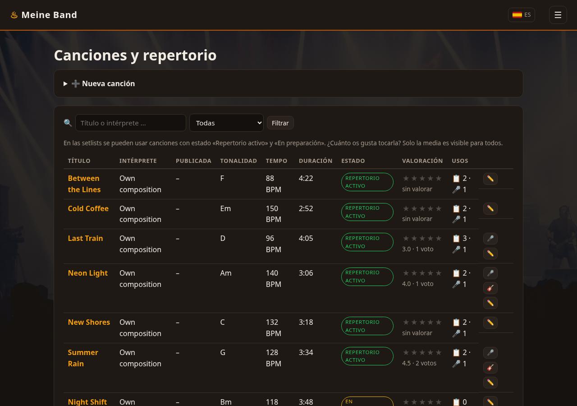577x406 pixels.
Task: Edit Between the Lines with pencil icon
Action: tap(490, 179)
